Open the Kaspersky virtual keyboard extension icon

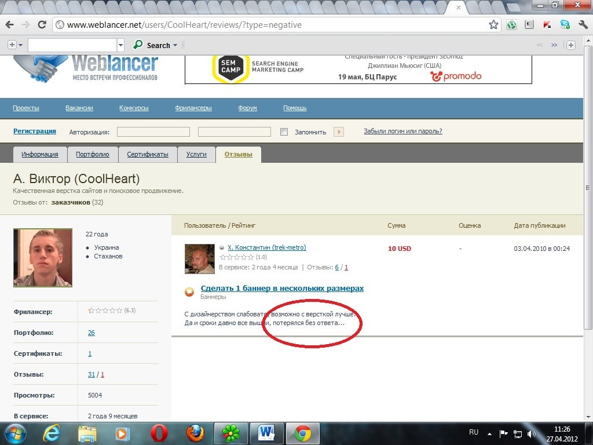(x=529, y=24)
